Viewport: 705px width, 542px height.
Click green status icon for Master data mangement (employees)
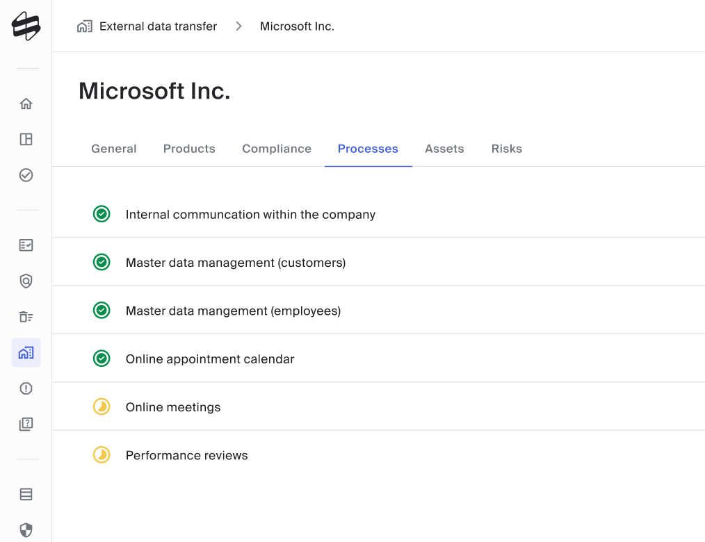[x=102, y=310]
